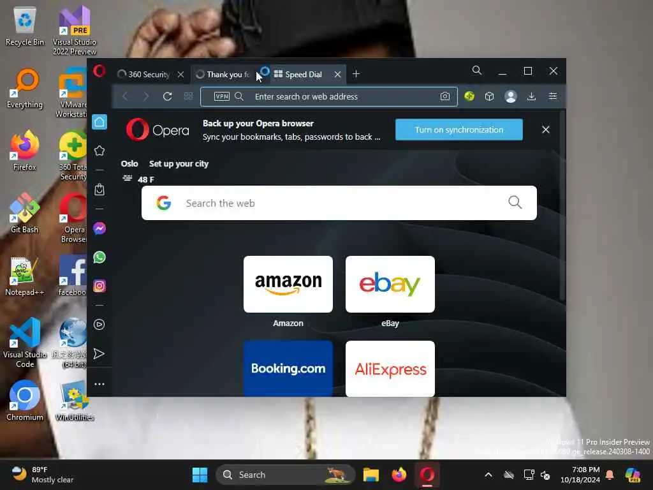Viewport: 653px width, 490px height.
Task: Open the Opera menu logo button
Action: click(99, 71)
